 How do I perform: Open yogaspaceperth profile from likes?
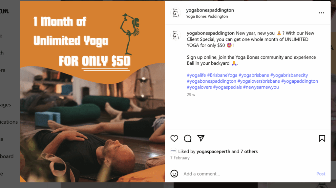click(x=213, y=151)
